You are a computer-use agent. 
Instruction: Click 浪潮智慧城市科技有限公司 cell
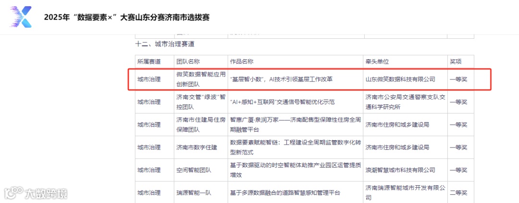(400, 170)
